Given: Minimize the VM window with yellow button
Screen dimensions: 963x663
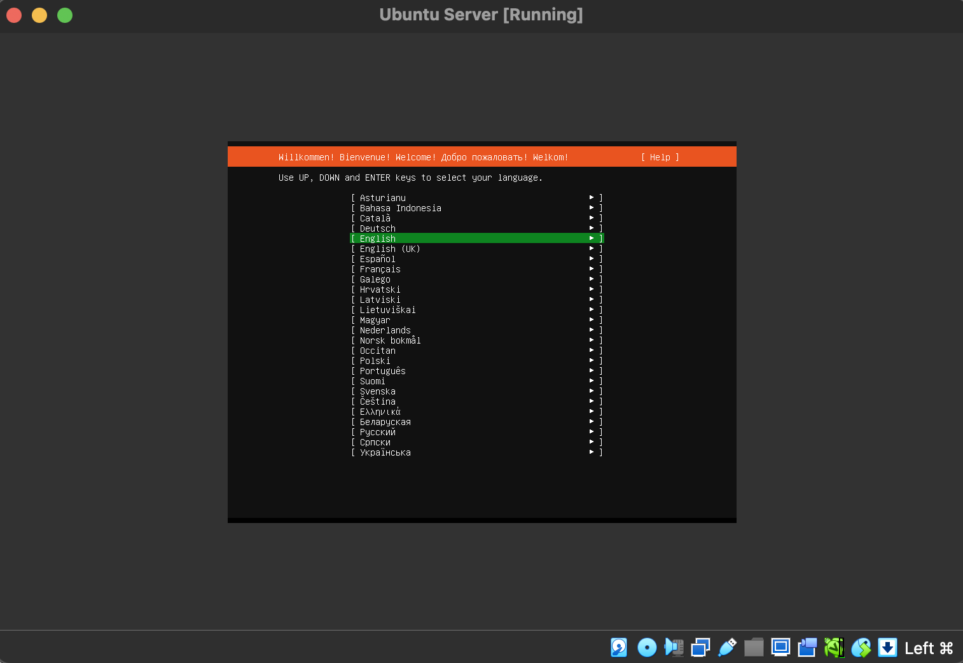Looking at the screenshot, I should coord(39,15).
